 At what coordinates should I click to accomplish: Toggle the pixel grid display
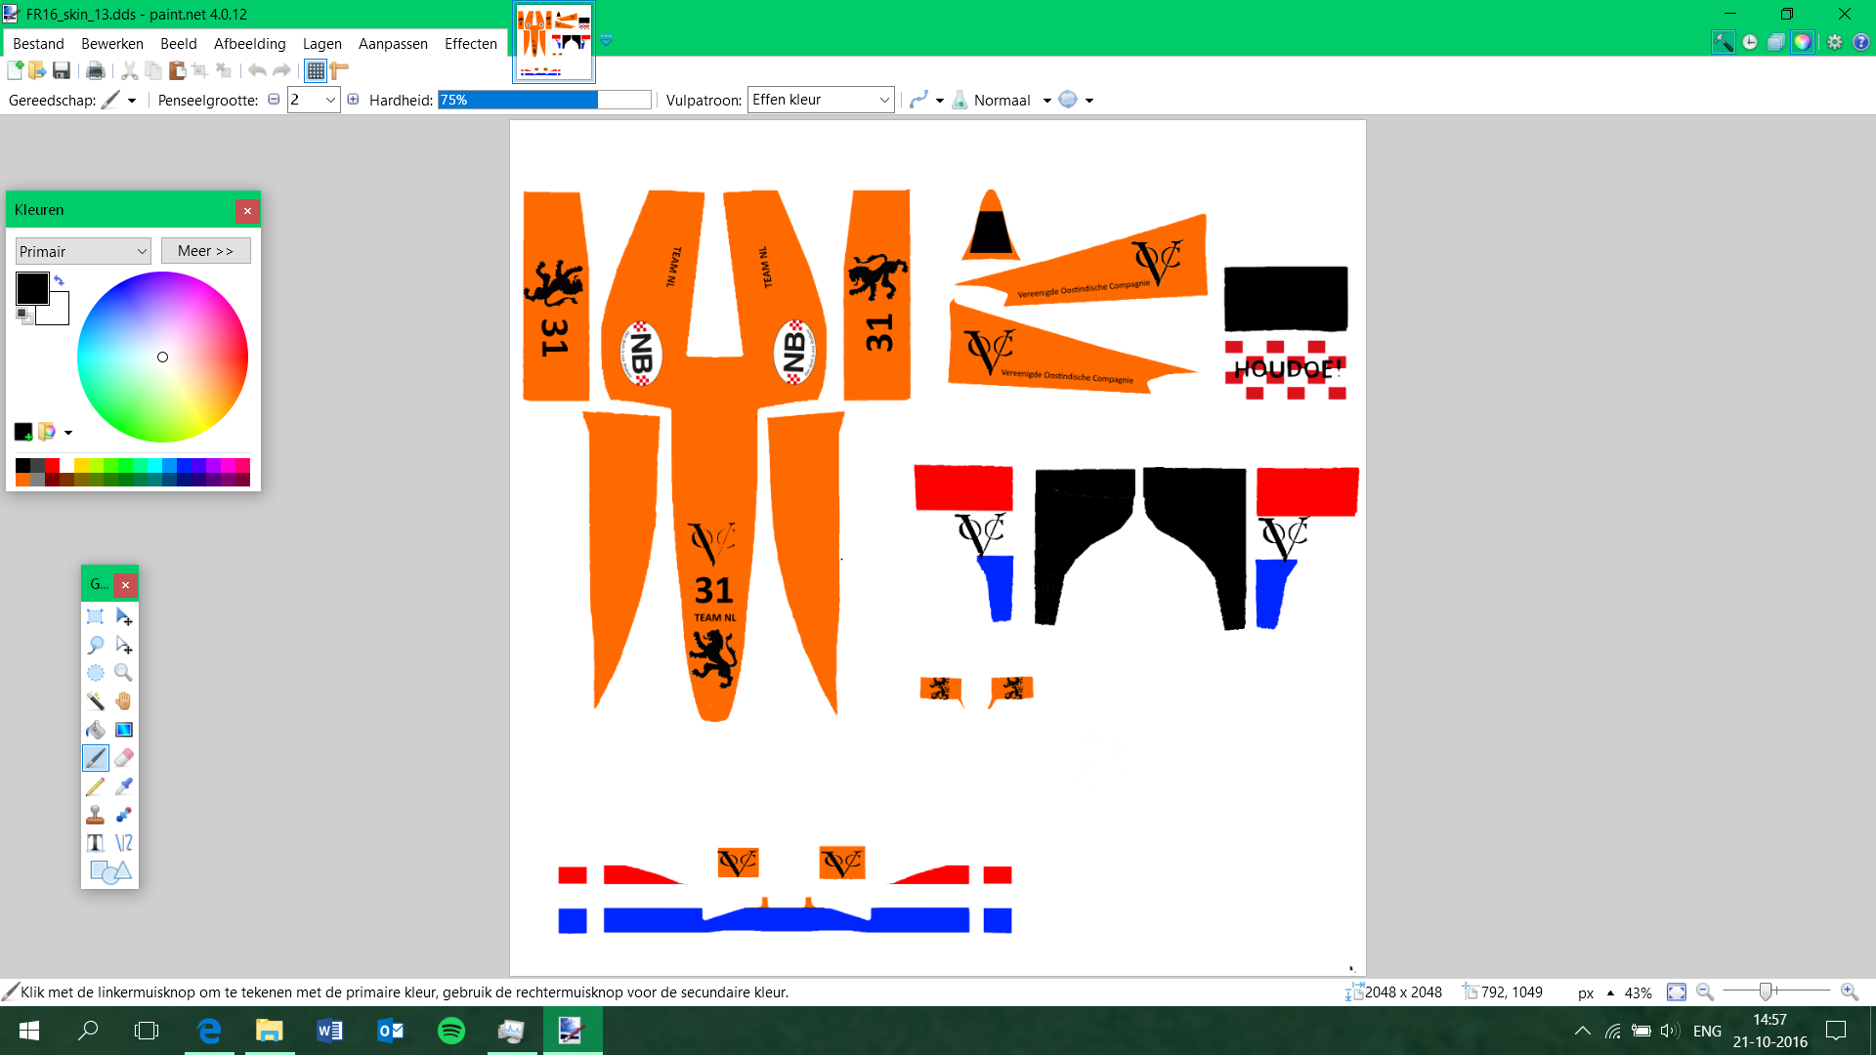[315, 70]
